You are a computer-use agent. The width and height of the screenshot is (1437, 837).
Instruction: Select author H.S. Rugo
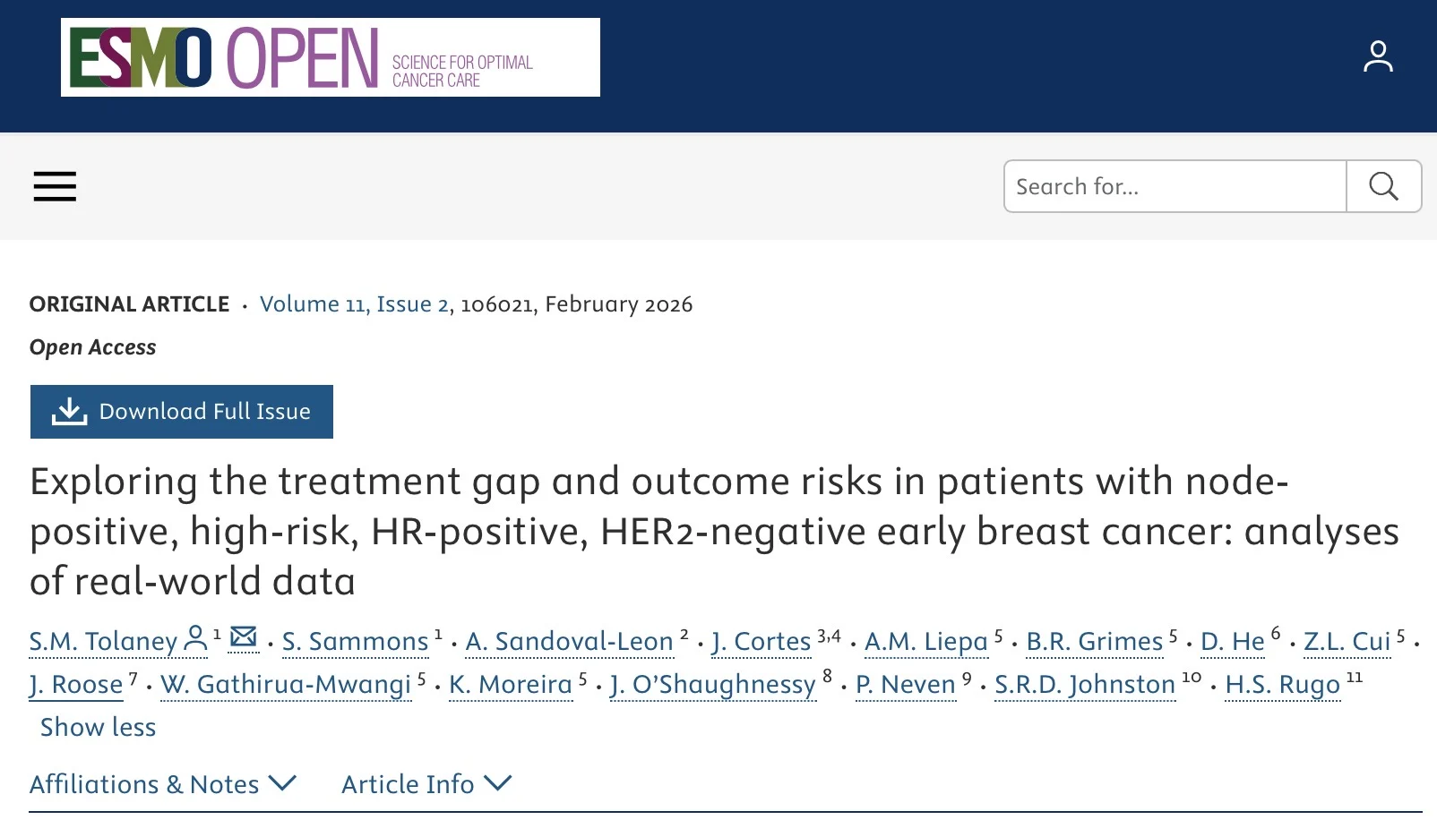1282,684
